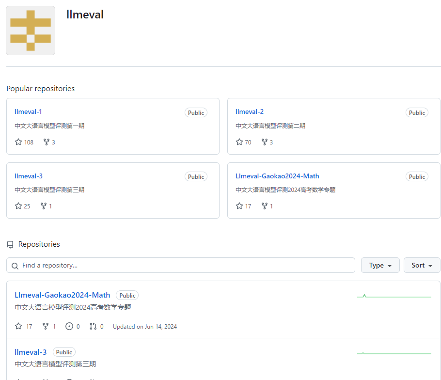Click issues icon in Llmeval-Gaokao2024-Math list row
The image size is (441, 380).
69,326
